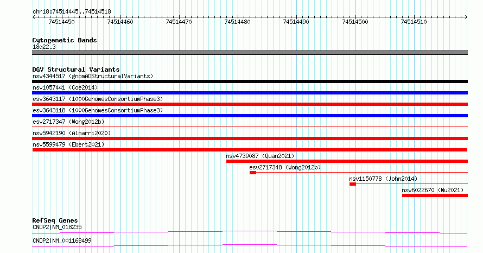Click the 74514460 ruler position
483x253 pixels.
pos(120,22)
